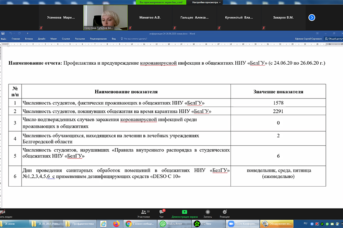Open the Participants panel in Zoom

(143, 214)
